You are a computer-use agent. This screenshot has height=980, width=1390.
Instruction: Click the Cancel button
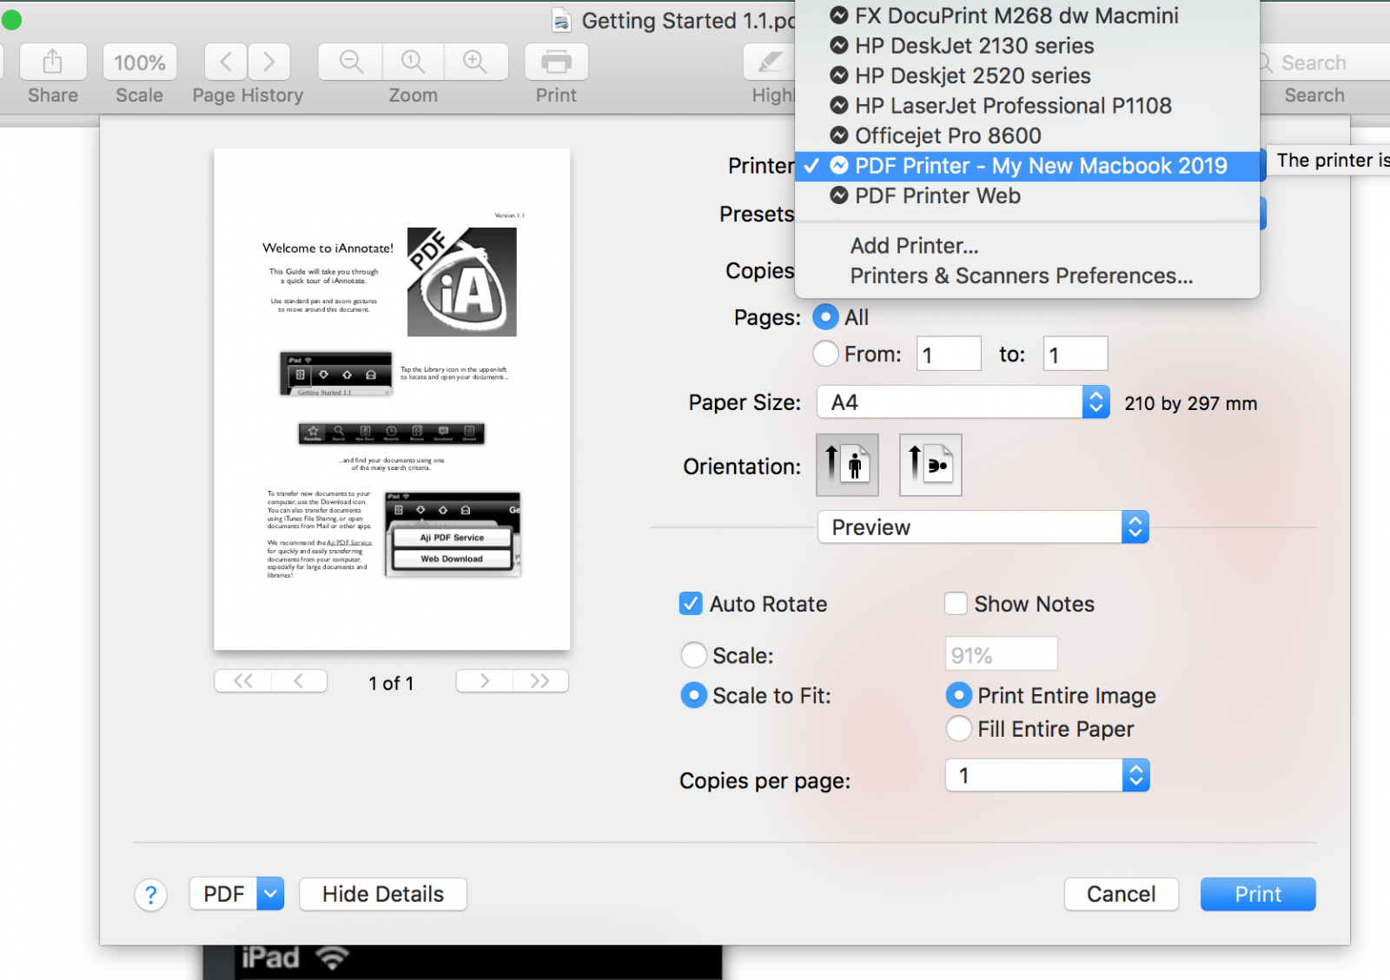1121,894
